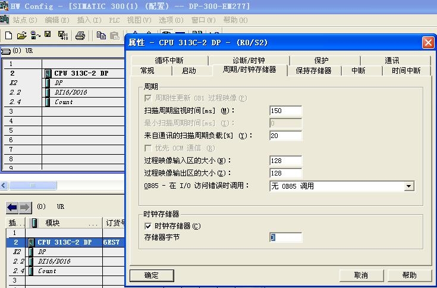Click the HW Config menu bar app icon
Screen dimensions: 437x288
5,20
